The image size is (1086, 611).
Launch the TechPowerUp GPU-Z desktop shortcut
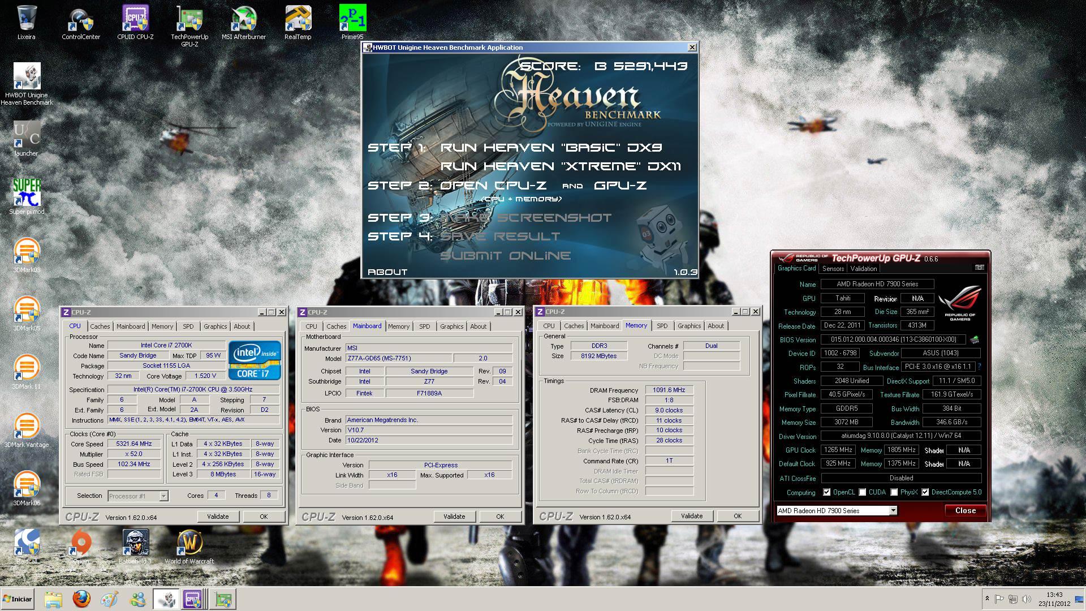click(189, 26)
